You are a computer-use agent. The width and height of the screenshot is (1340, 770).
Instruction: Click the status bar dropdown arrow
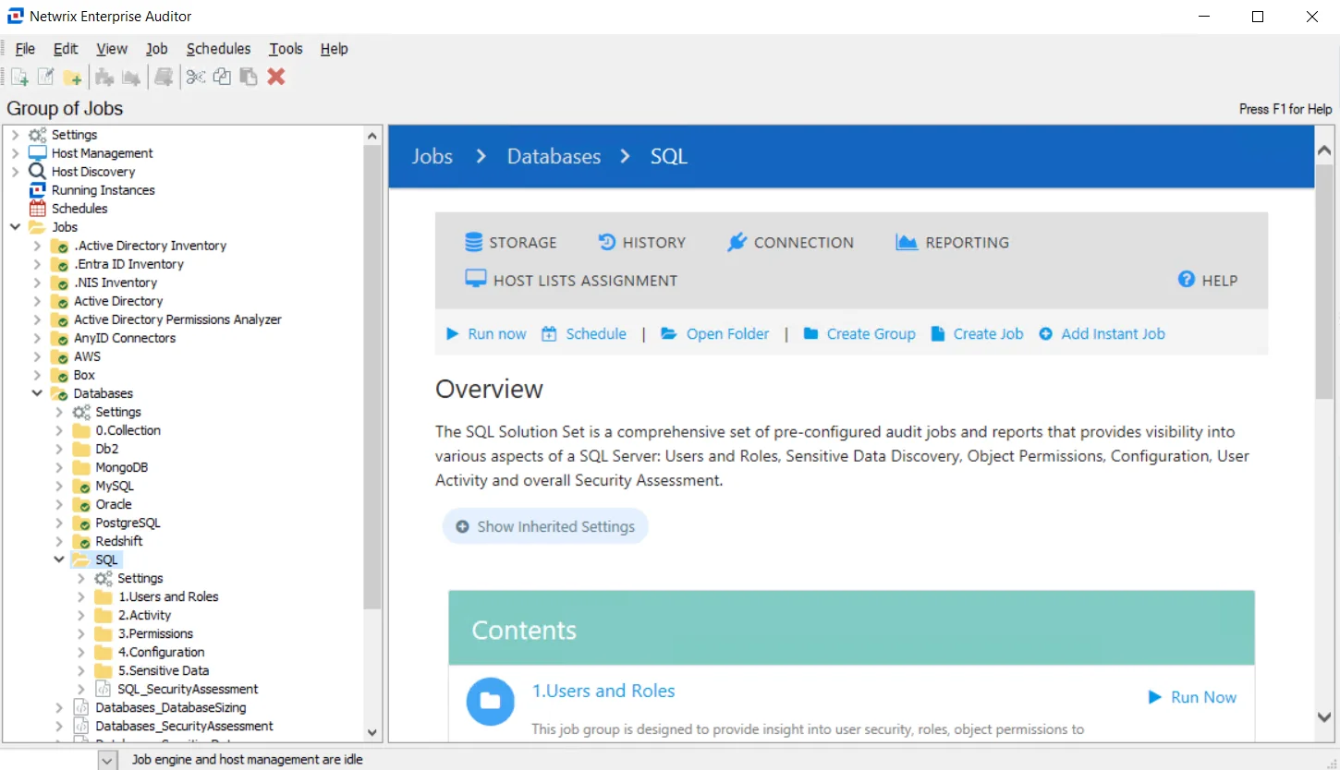[x=107, y=760]
